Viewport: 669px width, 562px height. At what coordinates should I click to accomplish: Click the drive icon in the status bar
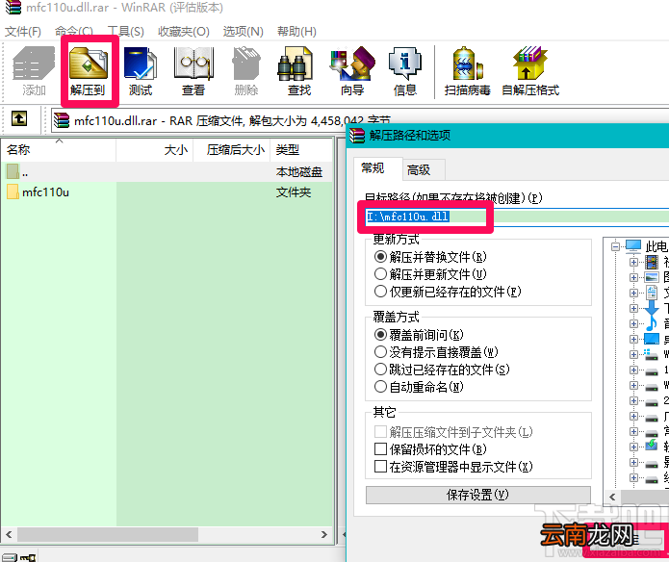[9, 557]
